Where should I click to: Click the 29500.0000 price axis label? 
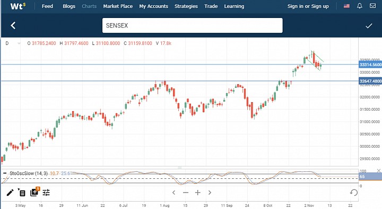click(370, 159)
